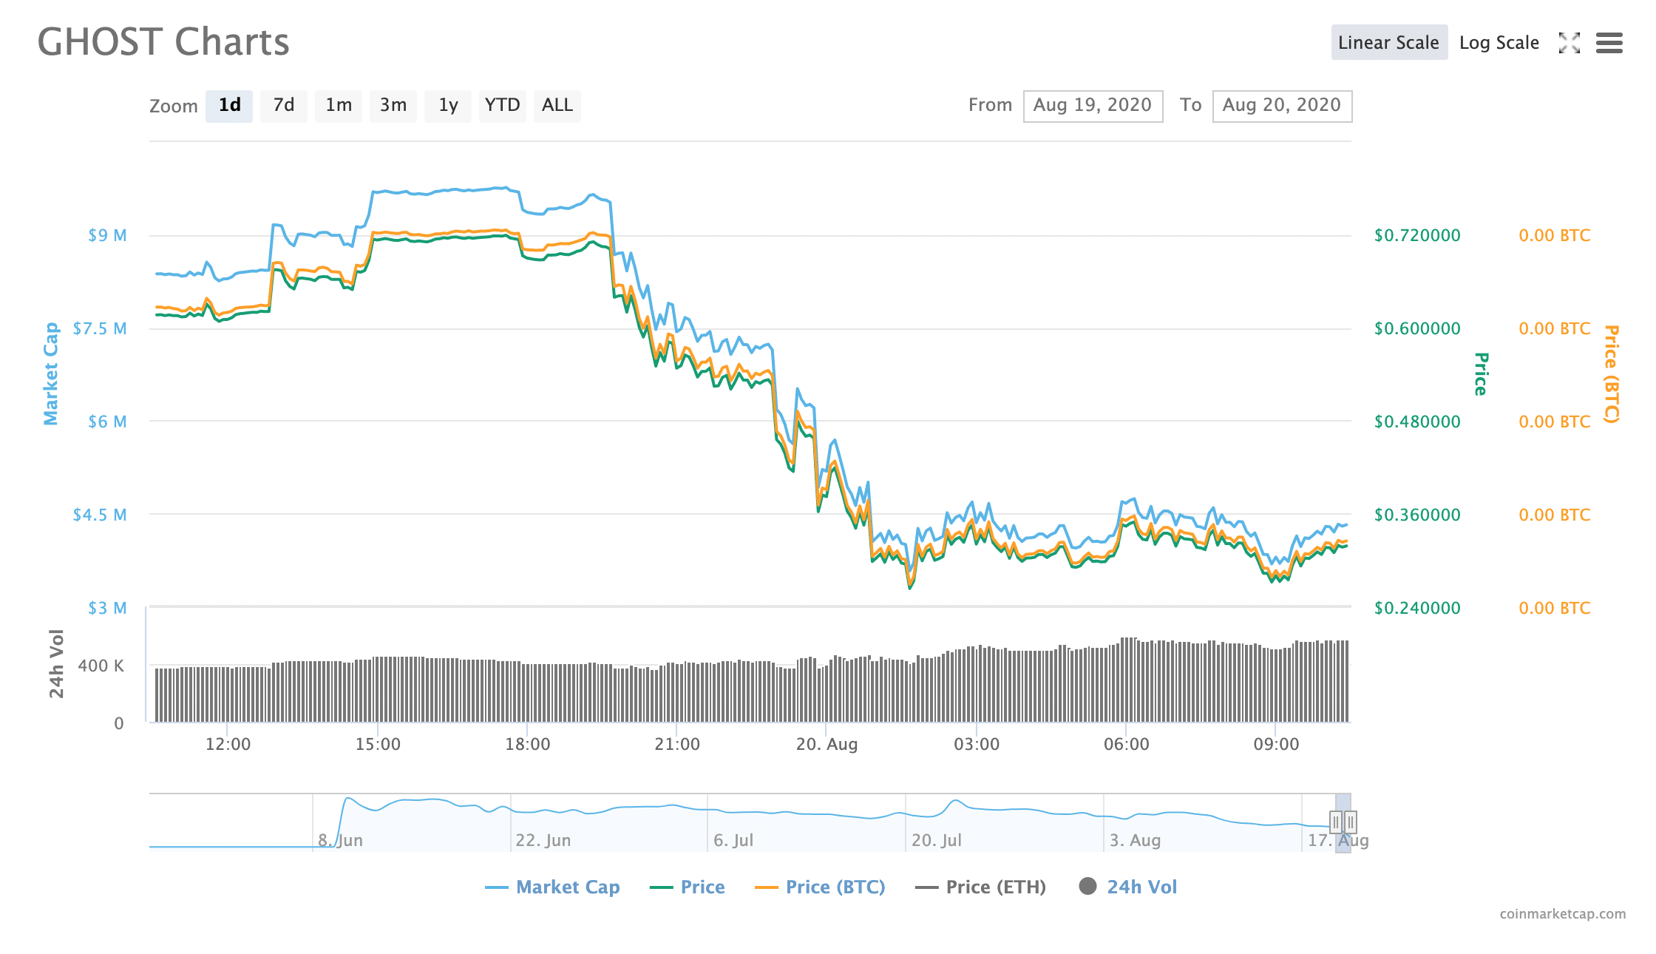Toggle 24h Vol legend circle icon

pos(1087,886)
